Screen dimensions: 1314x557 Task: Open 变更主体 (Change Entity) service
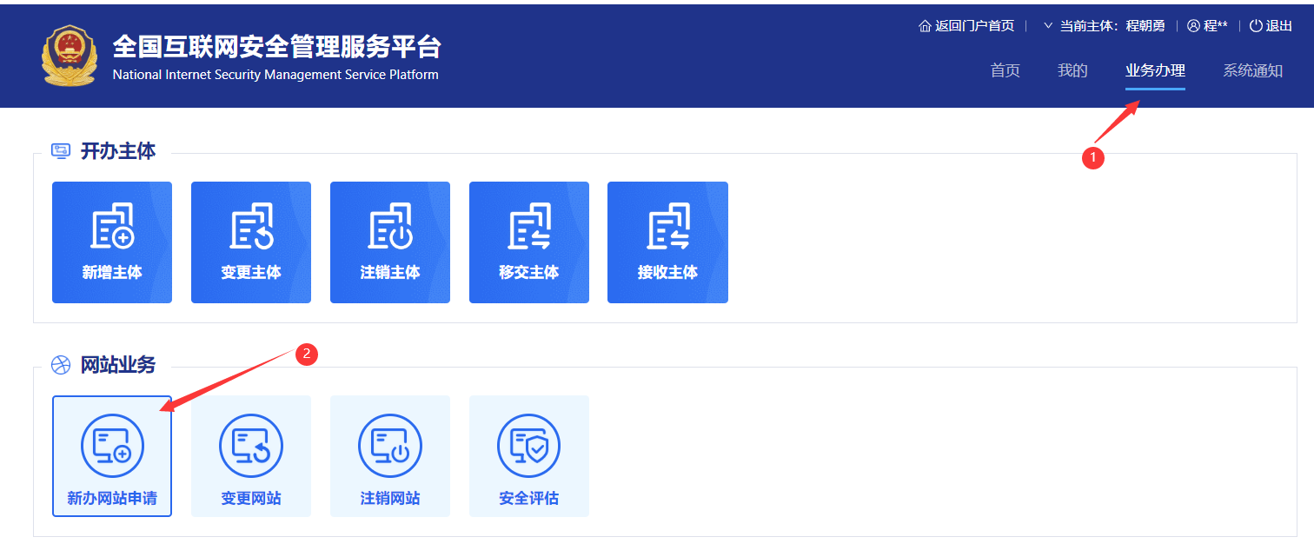(x=250, y=242)
